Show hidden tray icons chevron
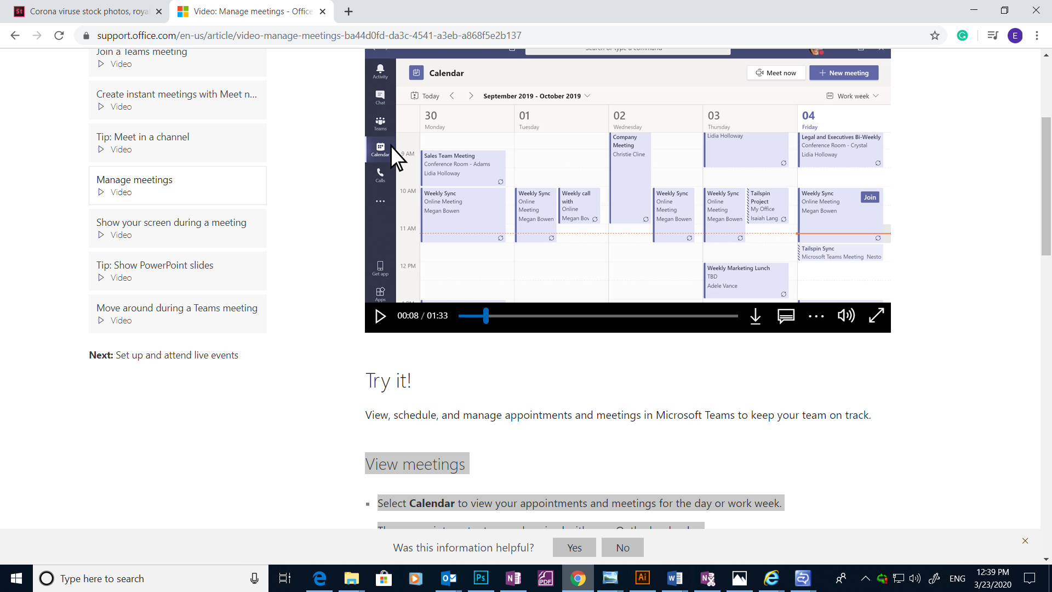 (x=865, y=578)
